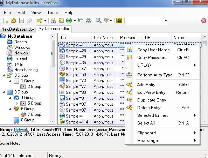Collapse the 0 Group tree node
Viewport: 208px width, 158px height.
click(x=4, y=75)
